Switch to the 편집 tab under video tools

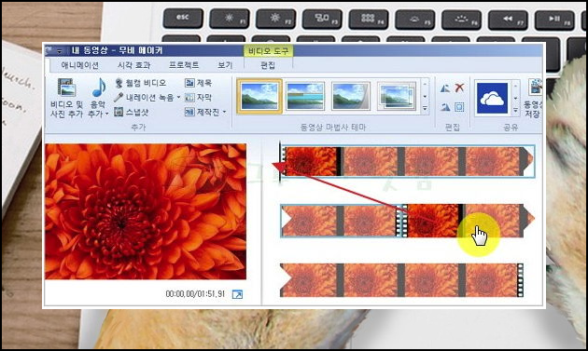pyautogui.click(x=268, y=65)
